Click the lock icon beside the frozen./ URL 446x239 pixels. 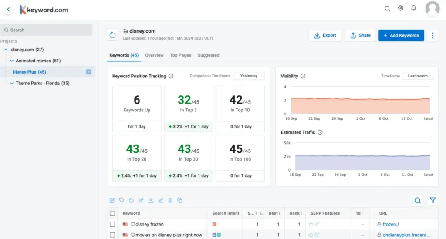pos(379,225)
